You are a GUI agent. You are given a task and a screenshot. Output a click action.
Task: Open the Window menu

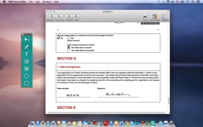pyautogui.click(x=47, y=2)
